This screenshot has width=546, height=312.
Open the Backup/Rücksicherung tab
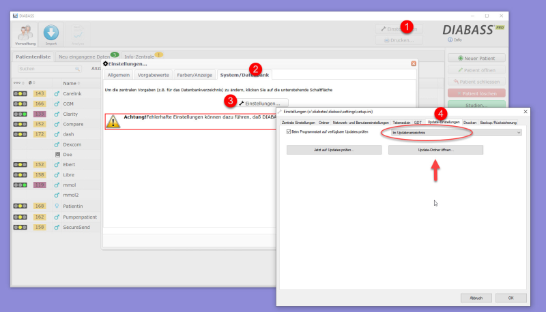[499, 123]
